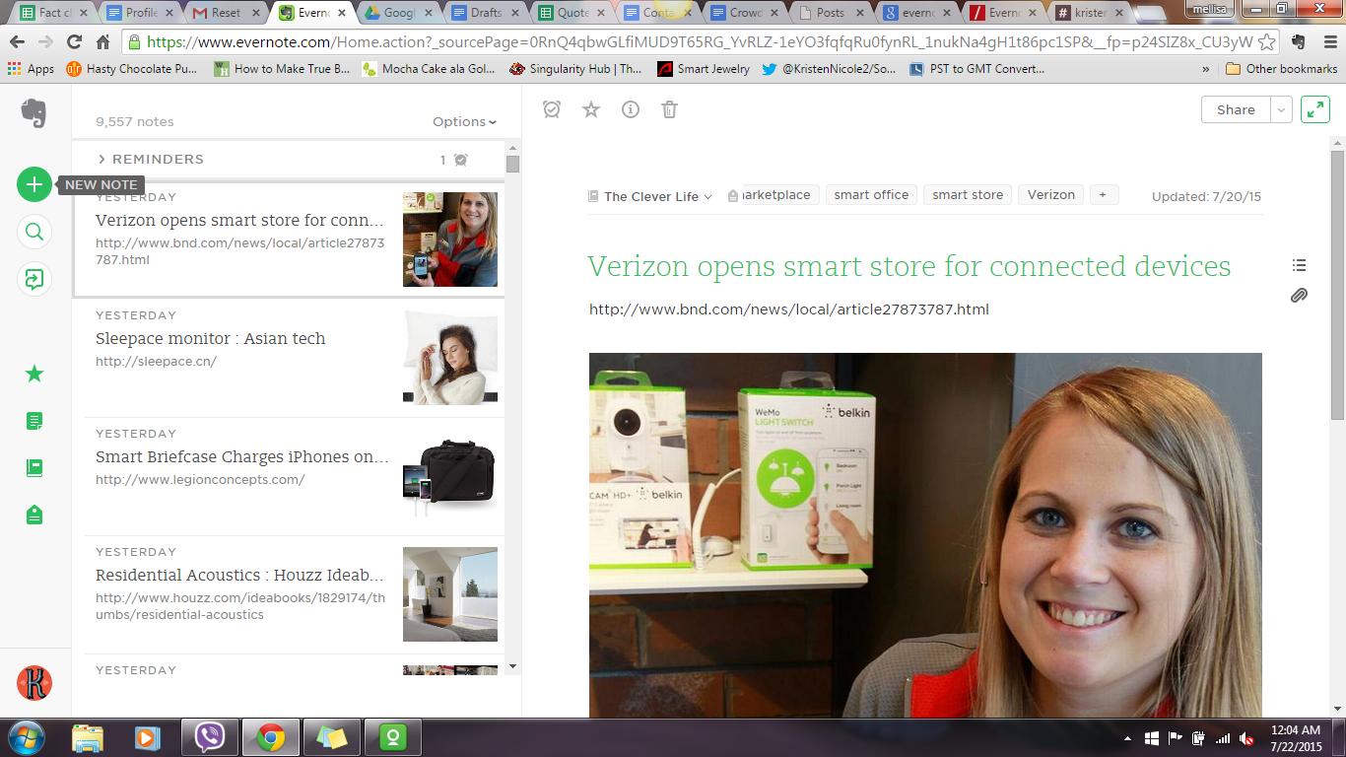The height and width of the screenshot is (757, 1346).
Task: Open the Chrome hamburger menu
Action: pyautogui.click(x=1328, y=42)
